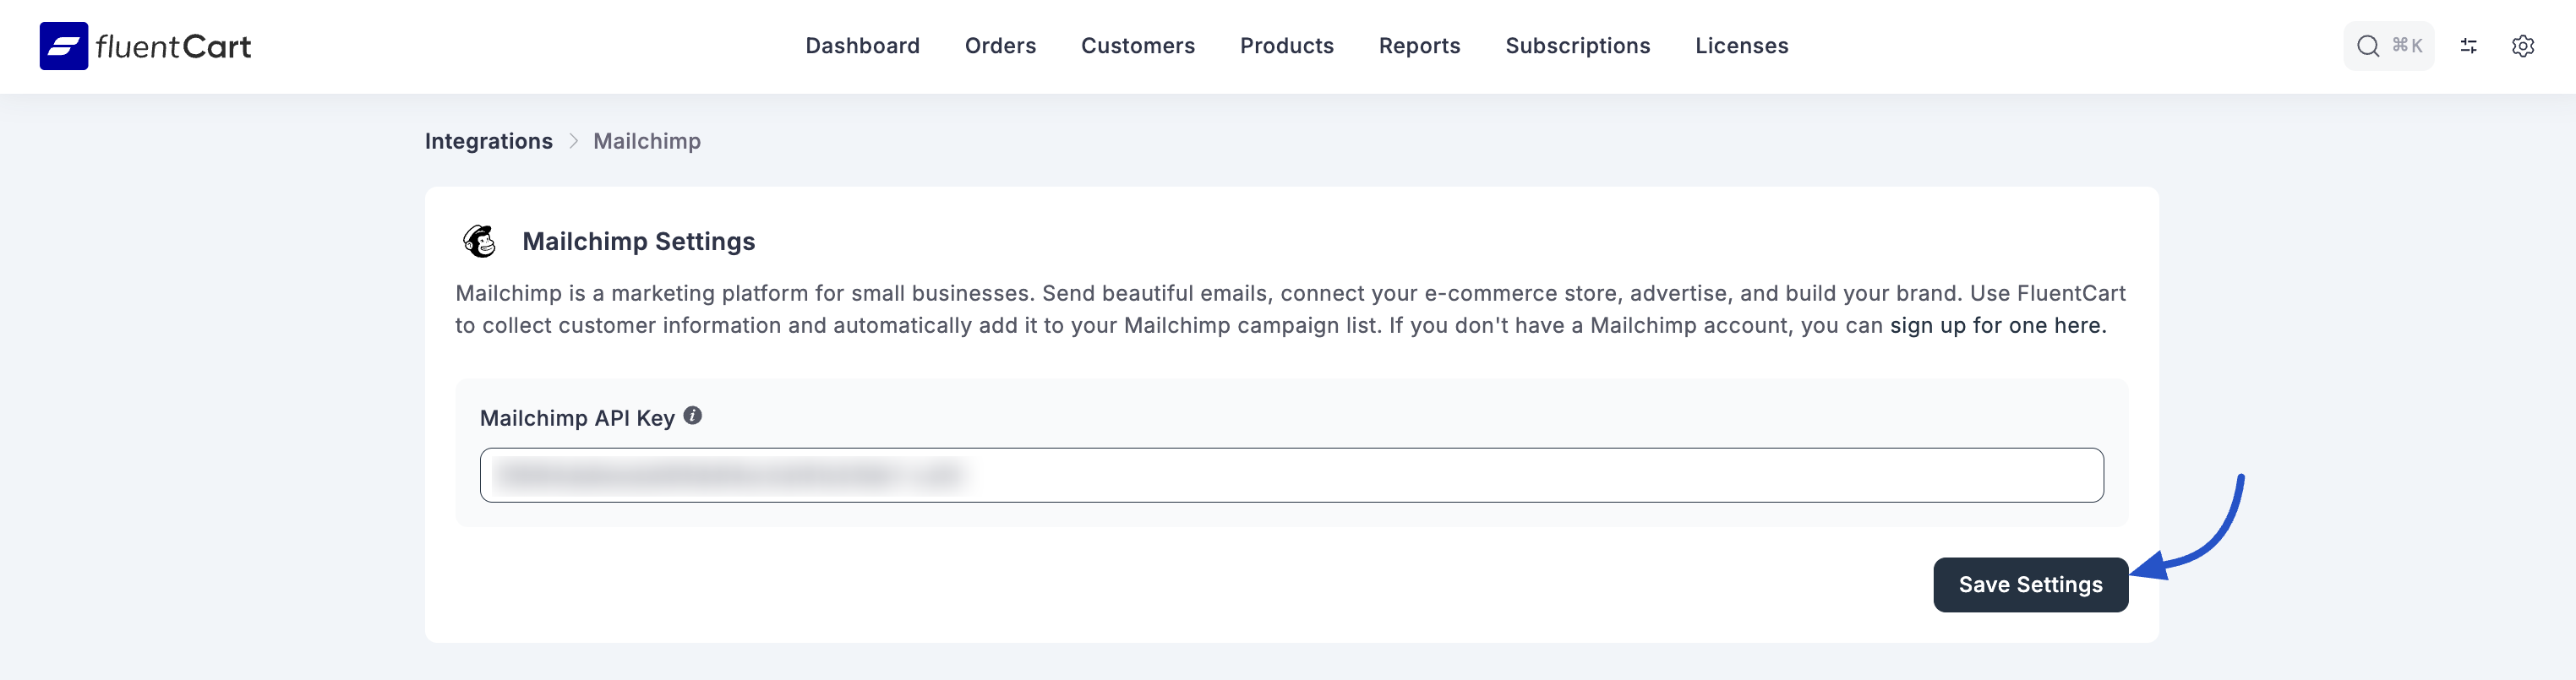
Task: Focus the Mailchimp API Key field
Action: [x=1290, y=475]
